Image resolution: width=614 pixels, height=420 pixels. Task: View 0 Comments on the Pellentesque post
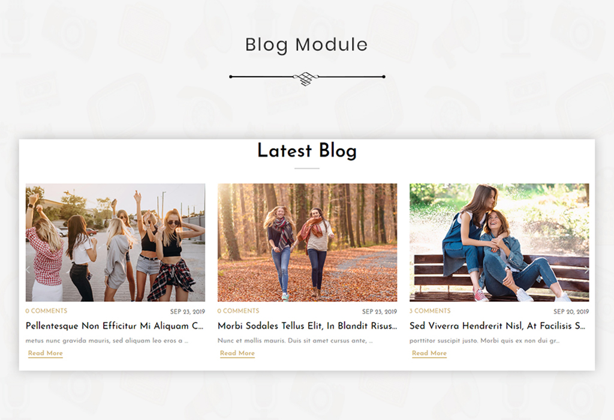tap(46, 311)
